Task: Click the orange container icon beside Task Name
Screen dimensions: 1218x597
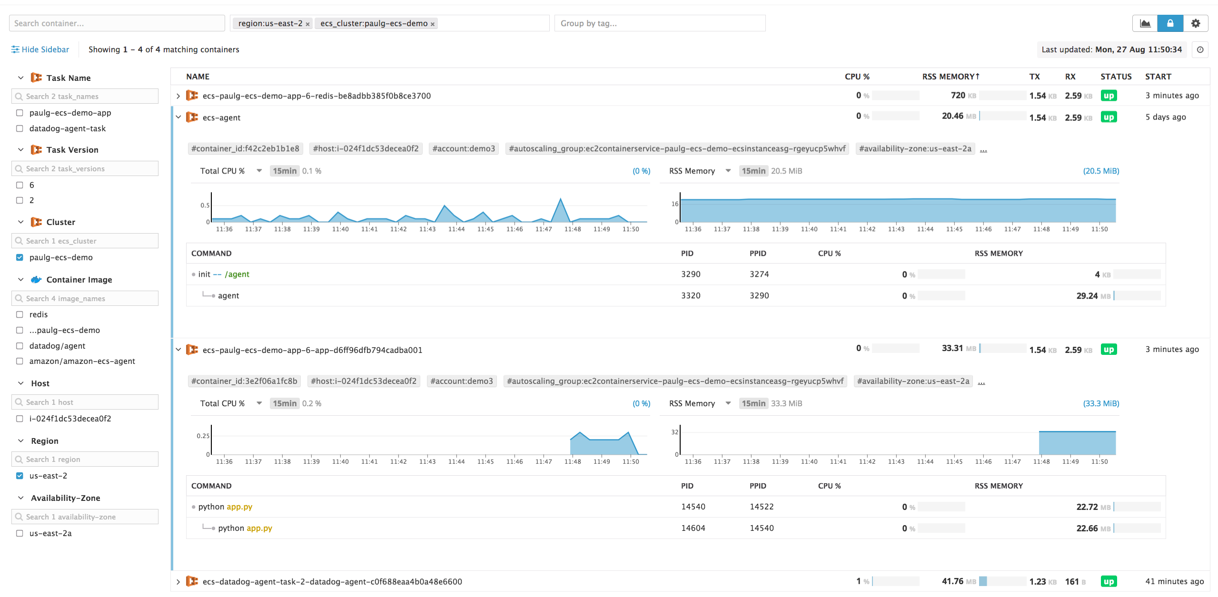Action: click(36, 77)
